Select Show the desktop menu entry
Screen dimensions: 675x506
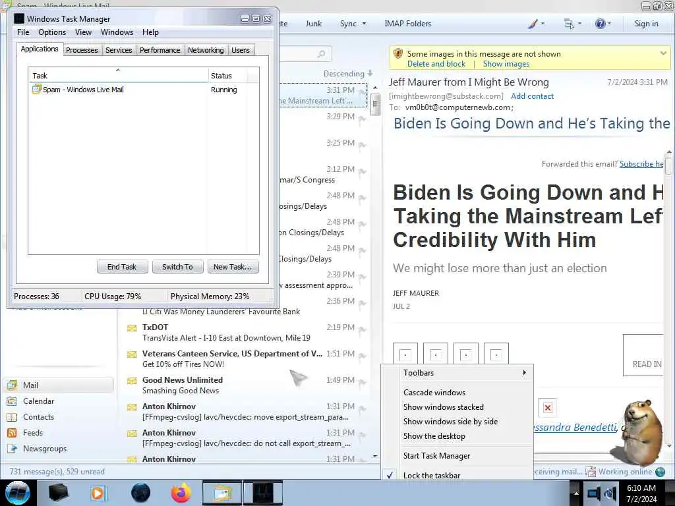[457, 436]
